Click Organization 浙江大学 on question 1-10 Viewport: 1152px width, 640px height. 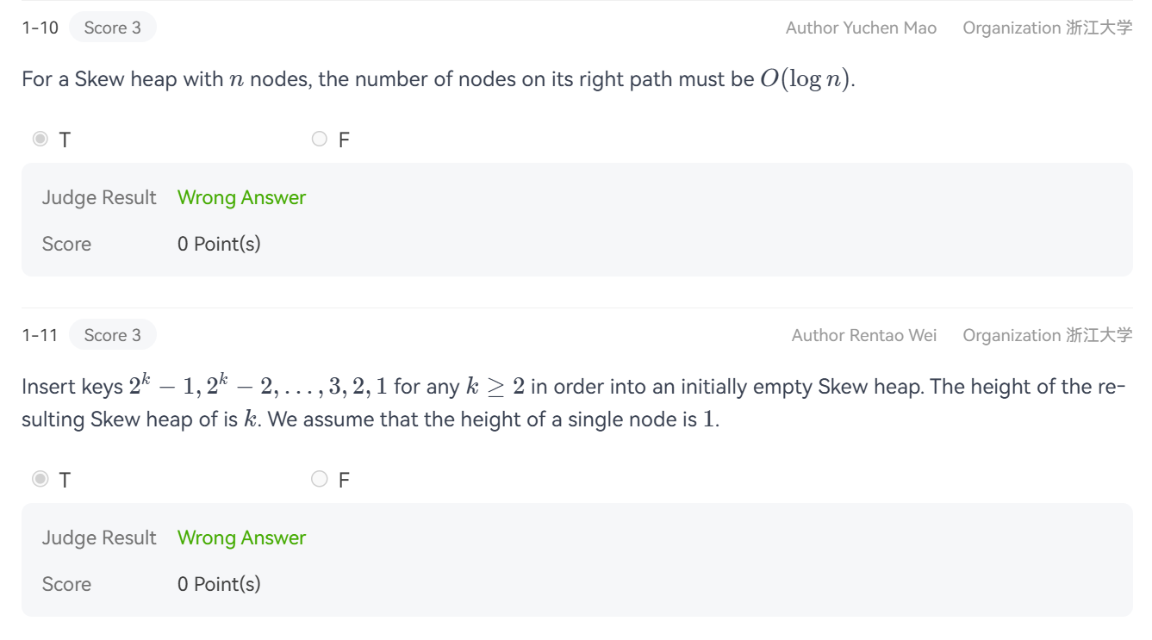tap(1047, 28)
